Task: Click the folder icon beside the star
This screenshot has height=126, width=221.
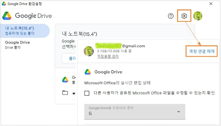Action: click(x=65, y=93)
